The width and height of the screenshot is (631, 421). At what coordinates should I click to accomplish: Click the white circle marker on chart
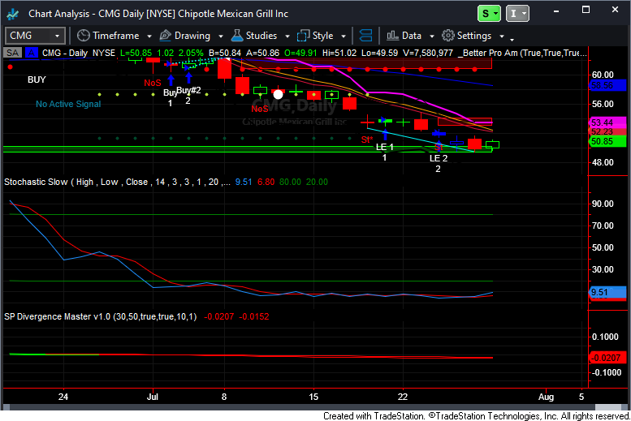pyautogui.click(x=278, y=94)
